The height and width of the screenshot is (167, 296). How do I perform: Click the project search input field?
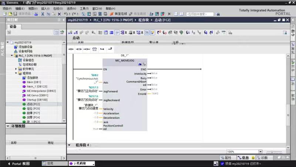click(x=200, y=14)
